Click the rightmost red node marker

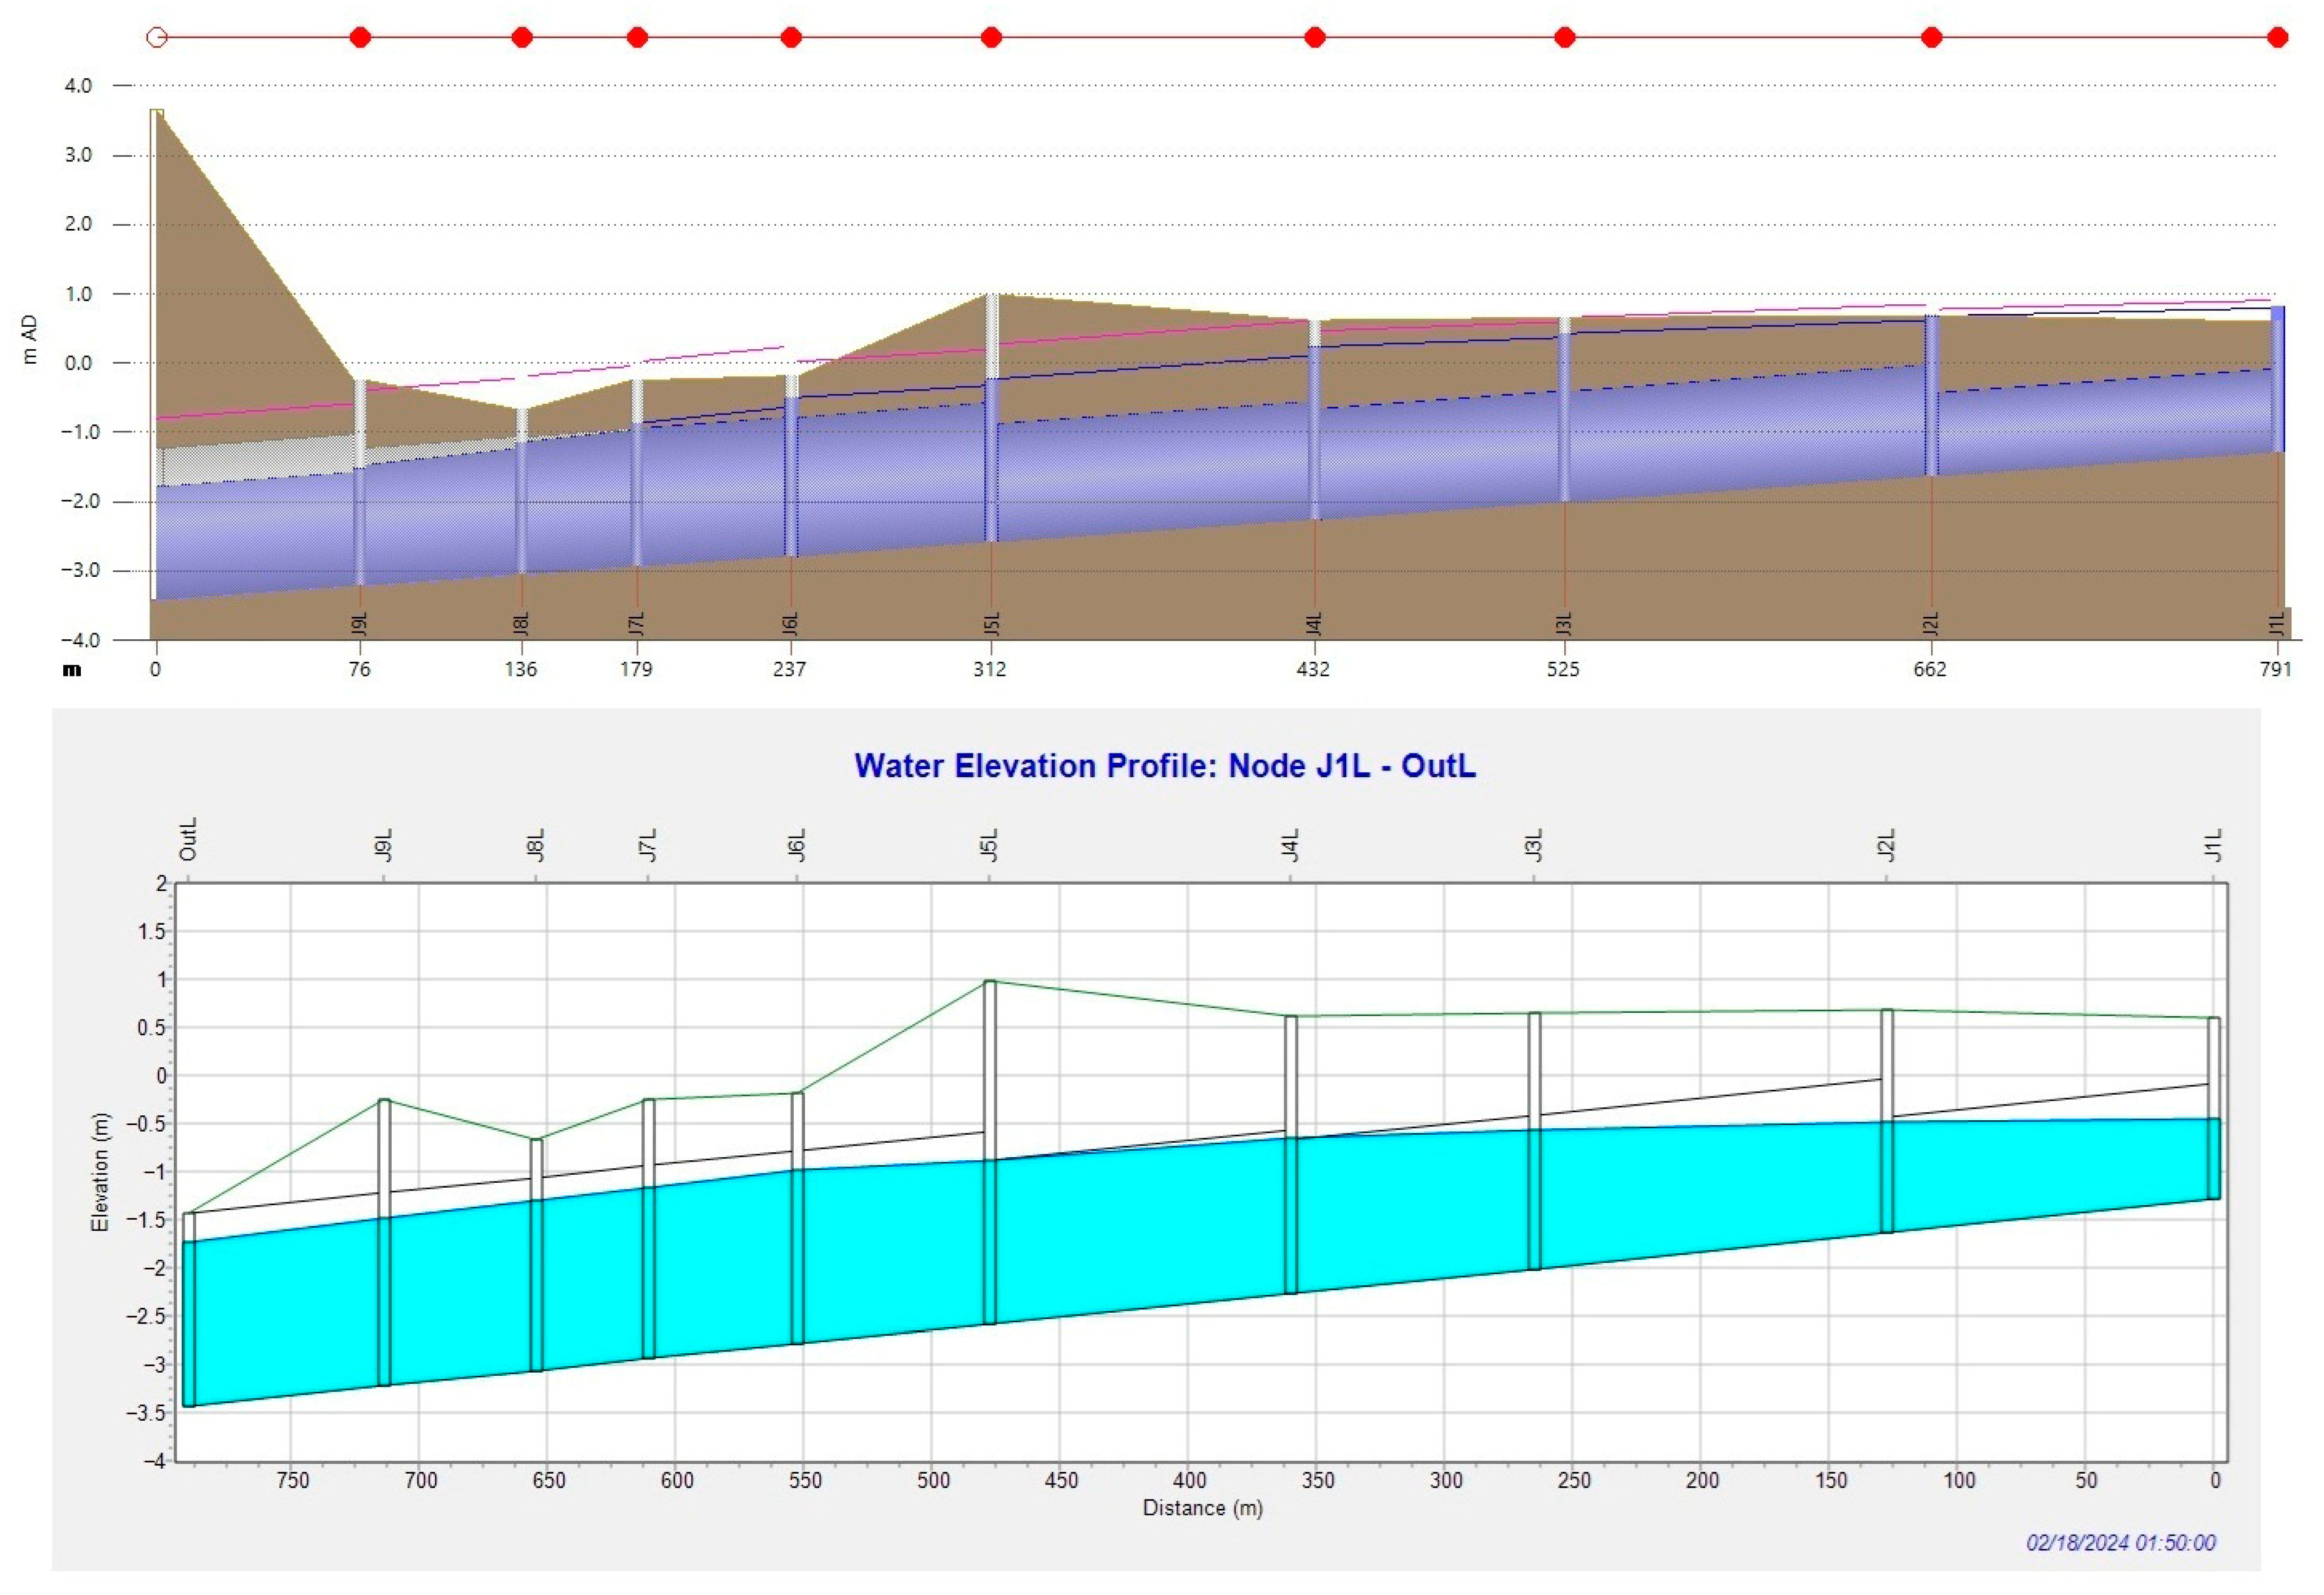(x=2278, y=38)
